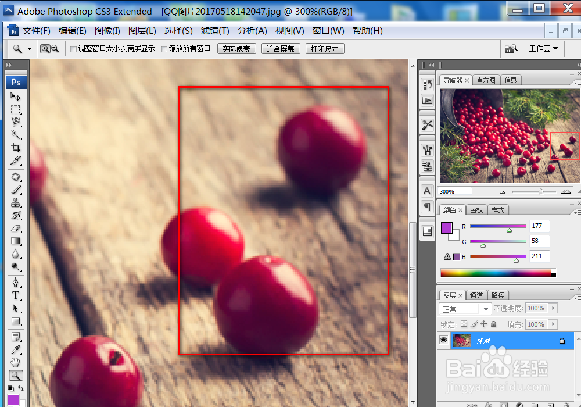Enable resize windows to fit checkbox
Viewport: 581px width, 407px height.
[73, 49]
